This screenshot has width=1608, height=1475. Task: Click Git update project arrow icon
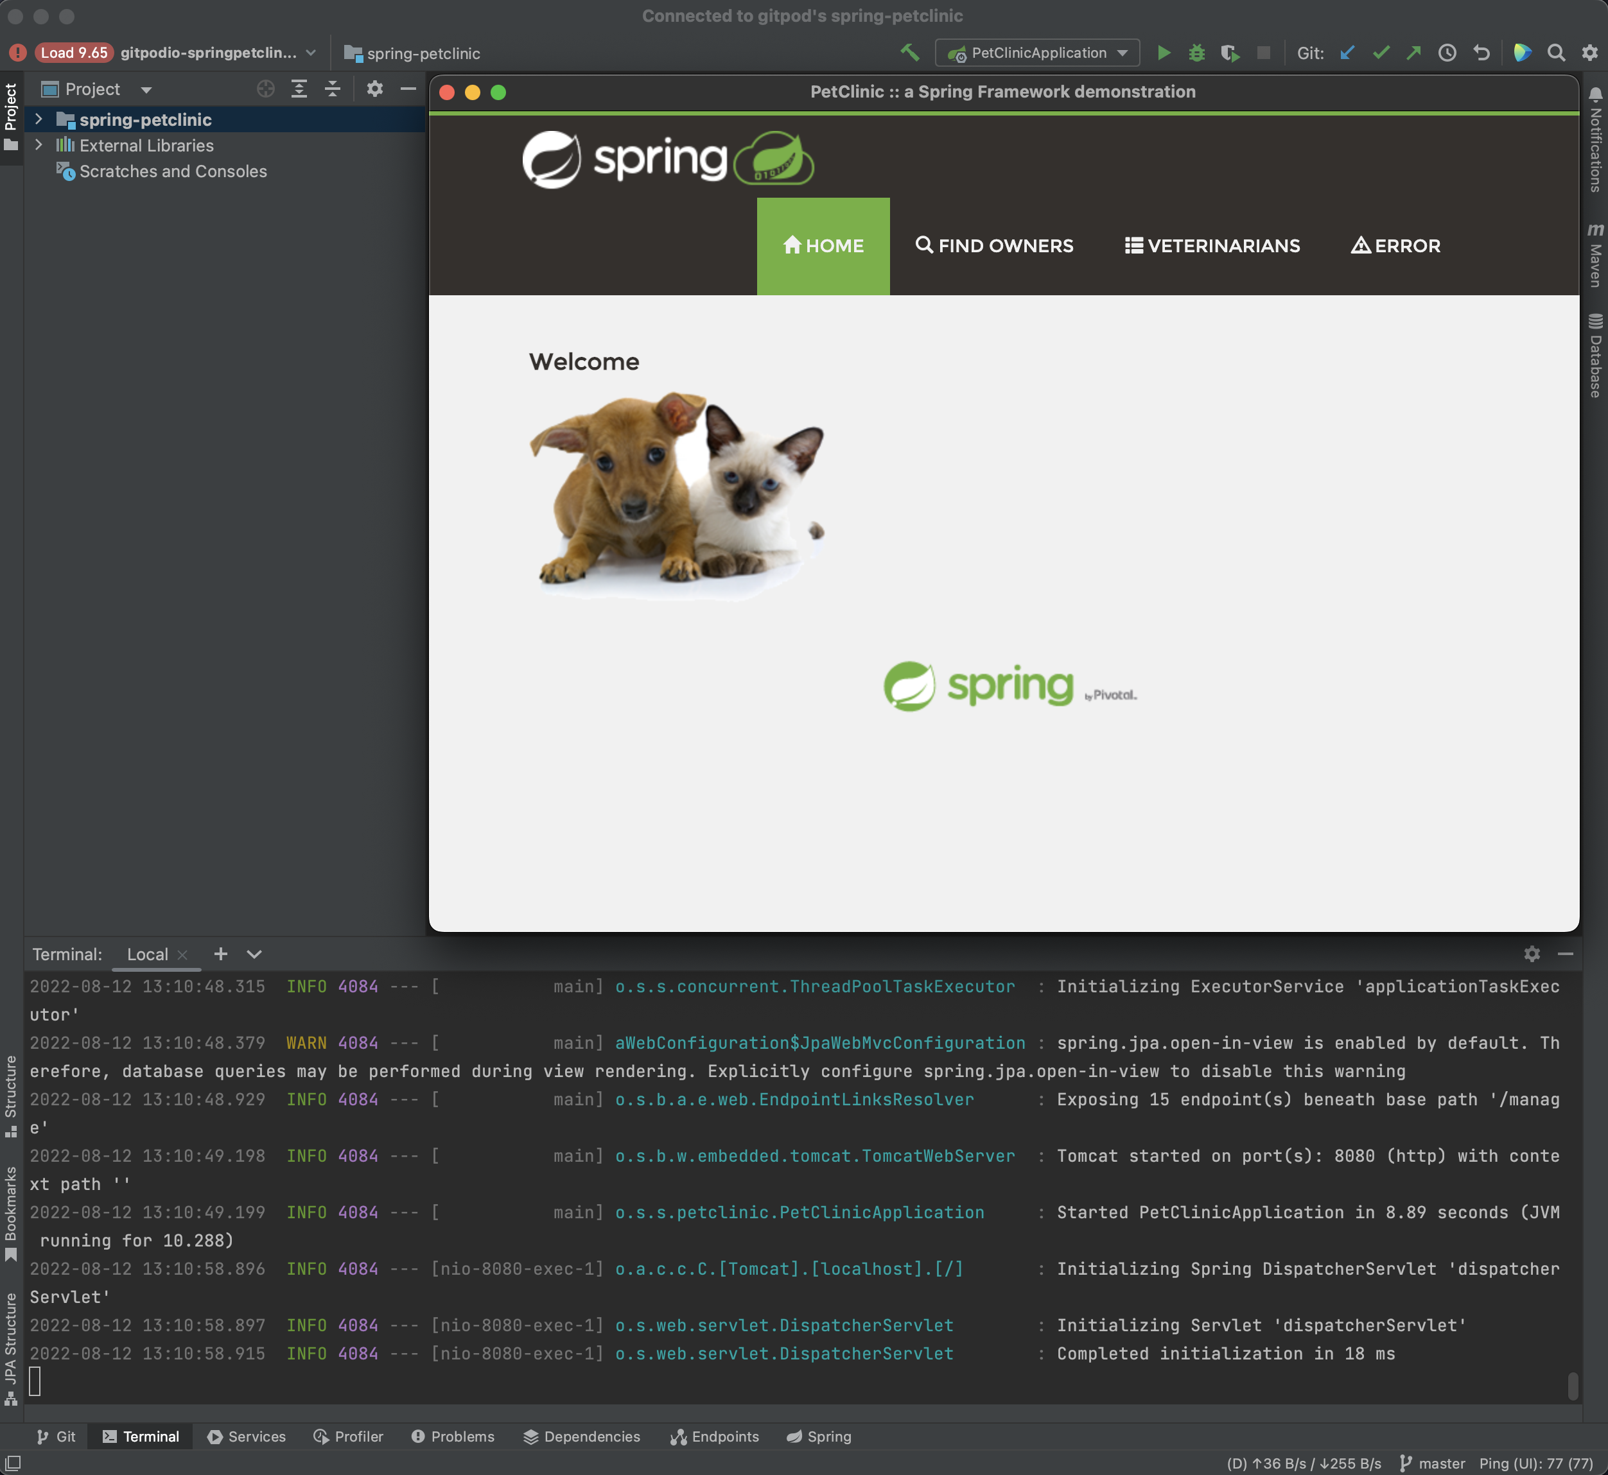pyautogui.click(x=1347, y=53)
